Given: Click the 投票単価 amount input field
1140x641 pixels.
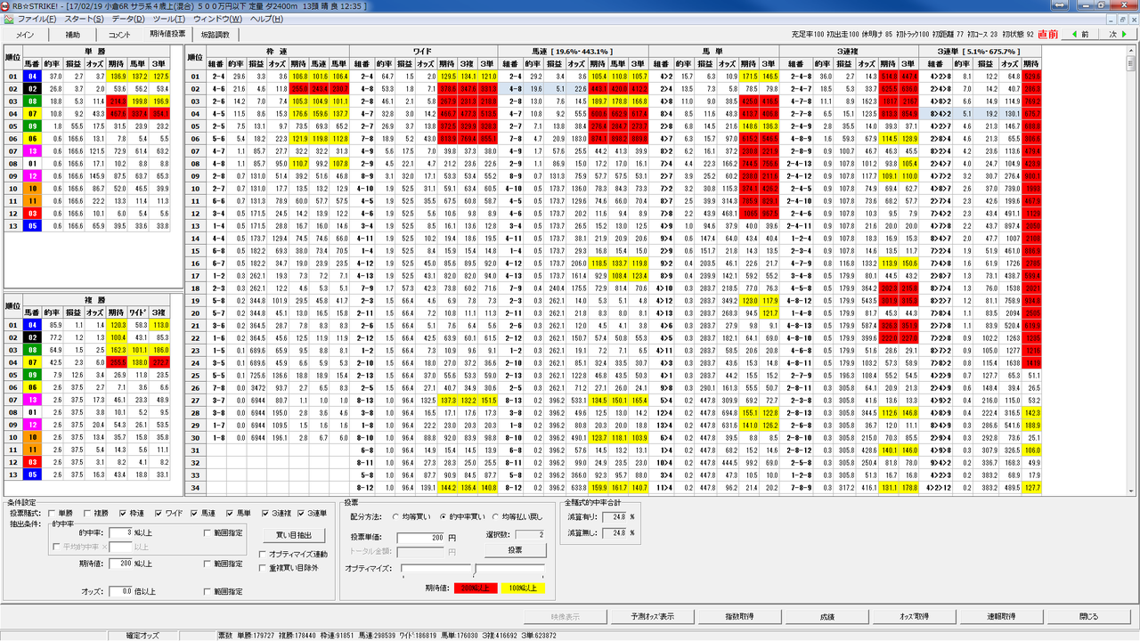Looking at the screenshot, I should pos(420,538).
